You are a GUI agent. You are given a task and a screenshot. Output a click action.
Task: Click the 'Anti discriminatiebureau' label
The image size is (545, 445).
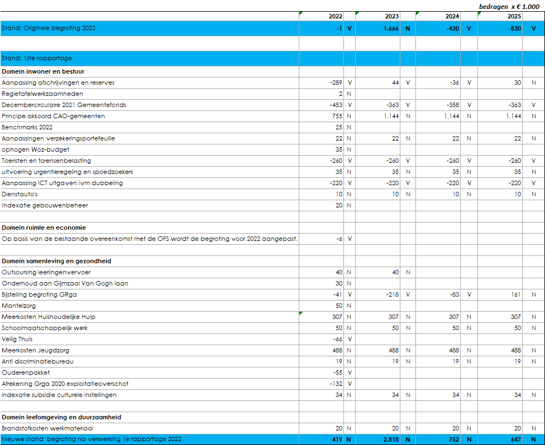click(x=37, y=361)
